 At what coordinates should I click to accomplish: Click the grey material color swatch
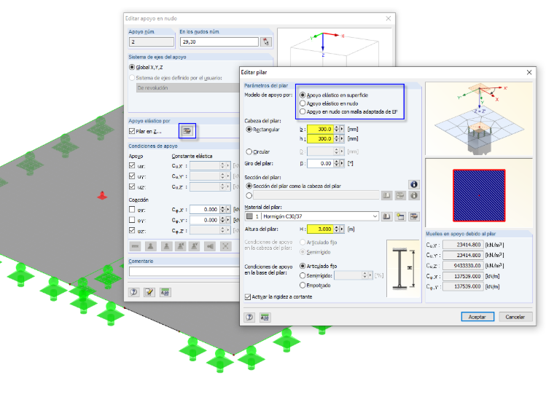click(249, 216)
